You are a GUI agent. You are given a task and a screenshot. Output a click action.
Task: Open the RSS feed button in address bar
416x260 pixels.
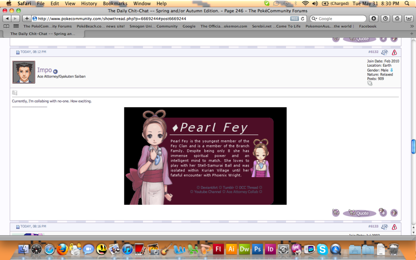pyautogui.click(x=294, y=19)
